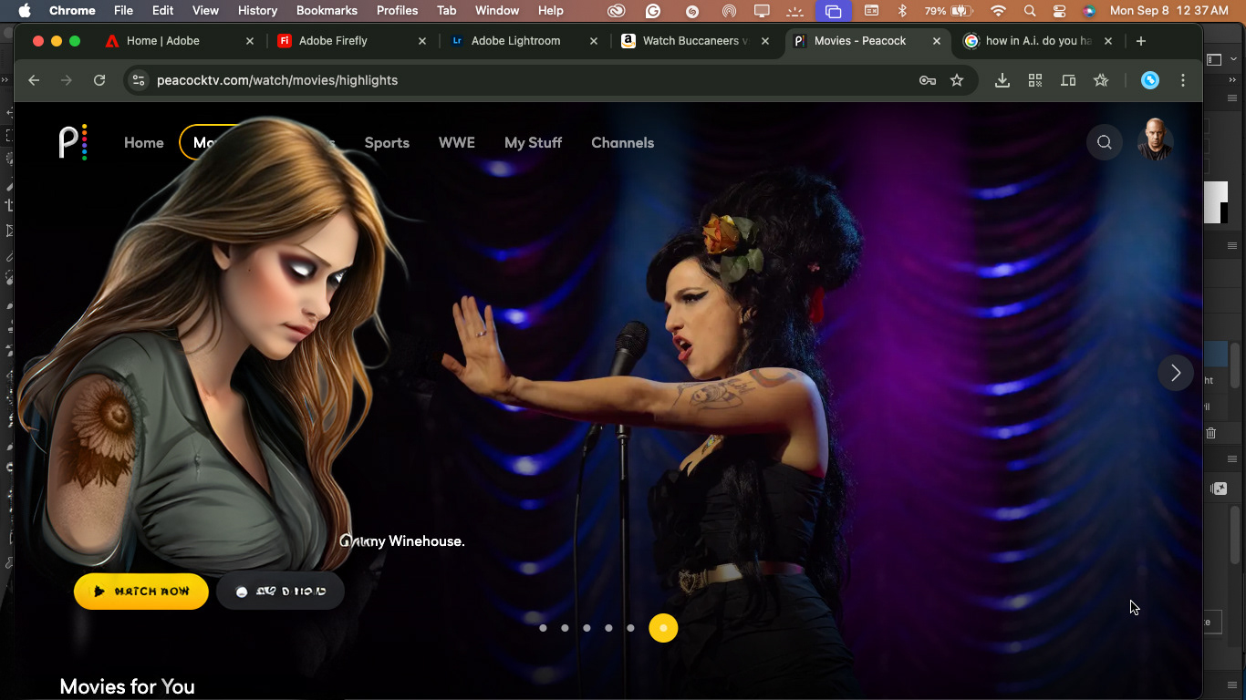
Task: Reload the Peacock page
Action: click(99, 80)
